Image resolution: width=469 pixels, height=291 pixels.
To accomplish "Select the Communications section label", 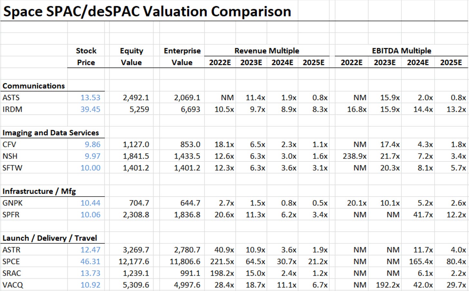I will 33,86.
